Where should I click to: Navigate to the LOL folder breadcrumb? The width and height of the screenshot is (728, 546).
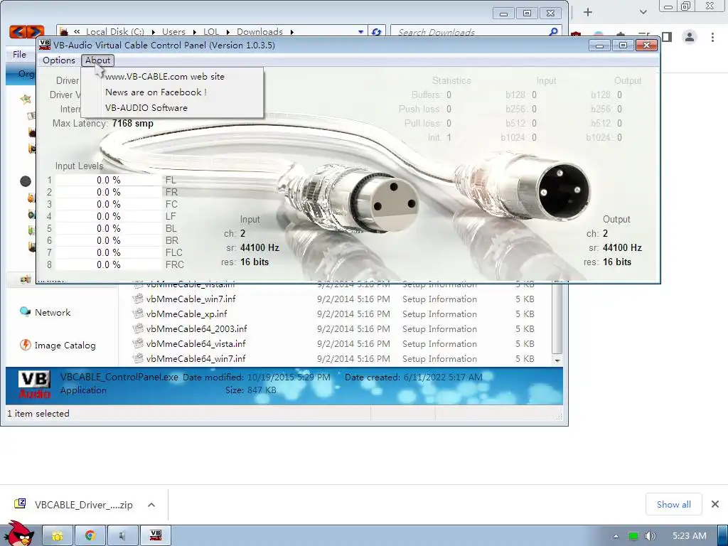click(x=210, y=31)
